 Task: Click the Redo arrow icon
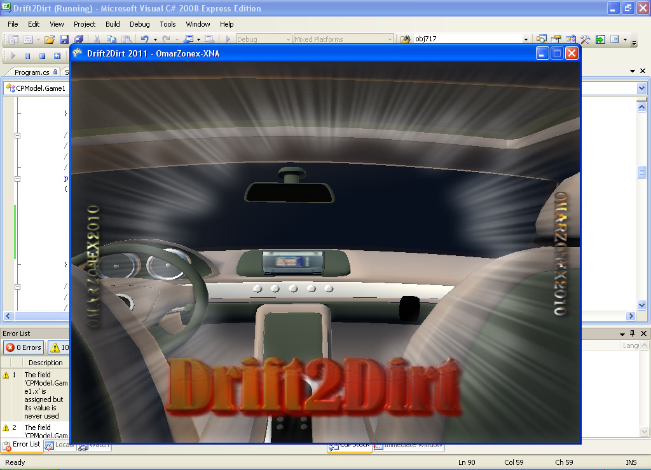[166, 39]
